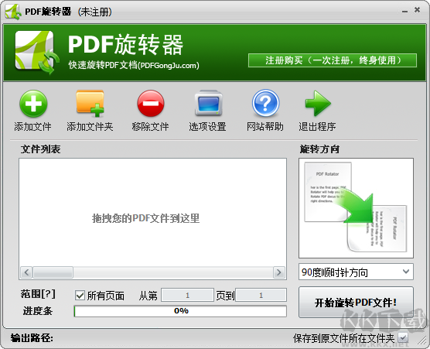Click the 页到 end page input field

point(261,295)
